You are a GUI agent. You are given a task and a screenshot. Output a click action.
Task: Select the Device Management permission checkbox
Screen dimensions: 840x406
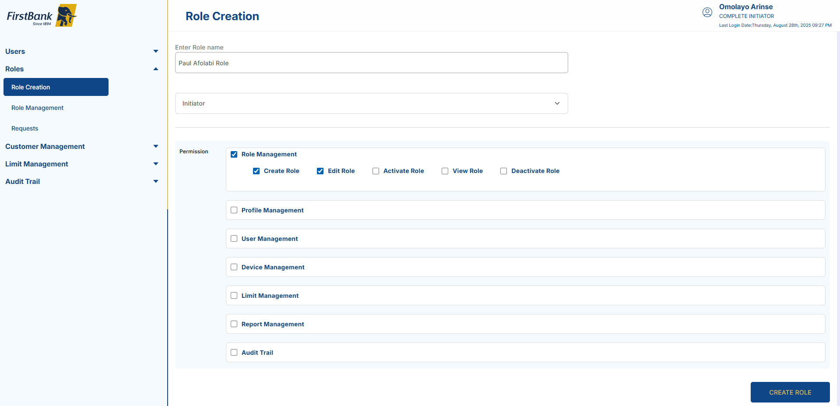pyautogui.click(x=234, y=267)
